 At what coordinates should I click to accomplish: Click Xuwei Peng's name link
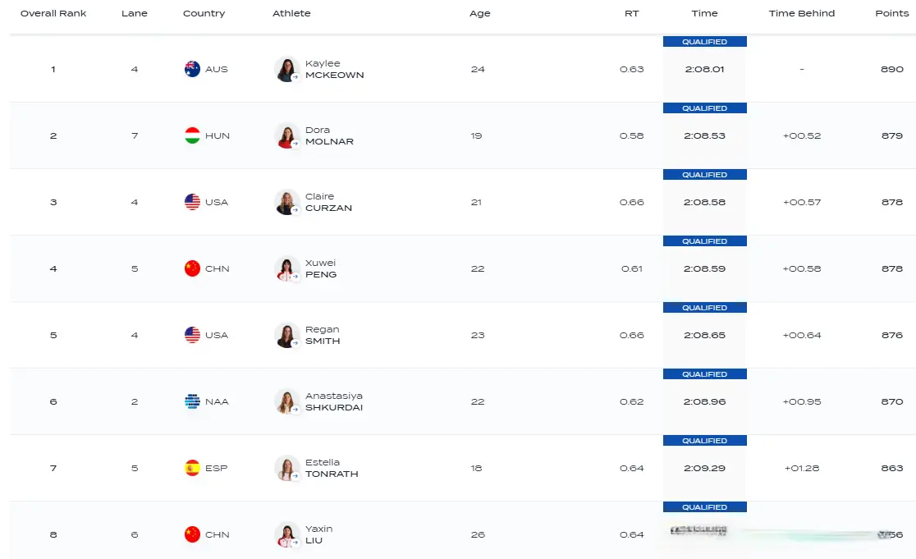pyautogui.click(x=321, y=268)
